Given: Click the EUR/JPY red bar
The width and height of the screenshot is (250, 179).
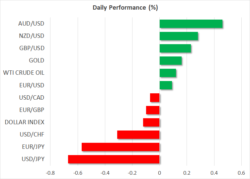Looking at the screenshot, I should coord(121,147).
